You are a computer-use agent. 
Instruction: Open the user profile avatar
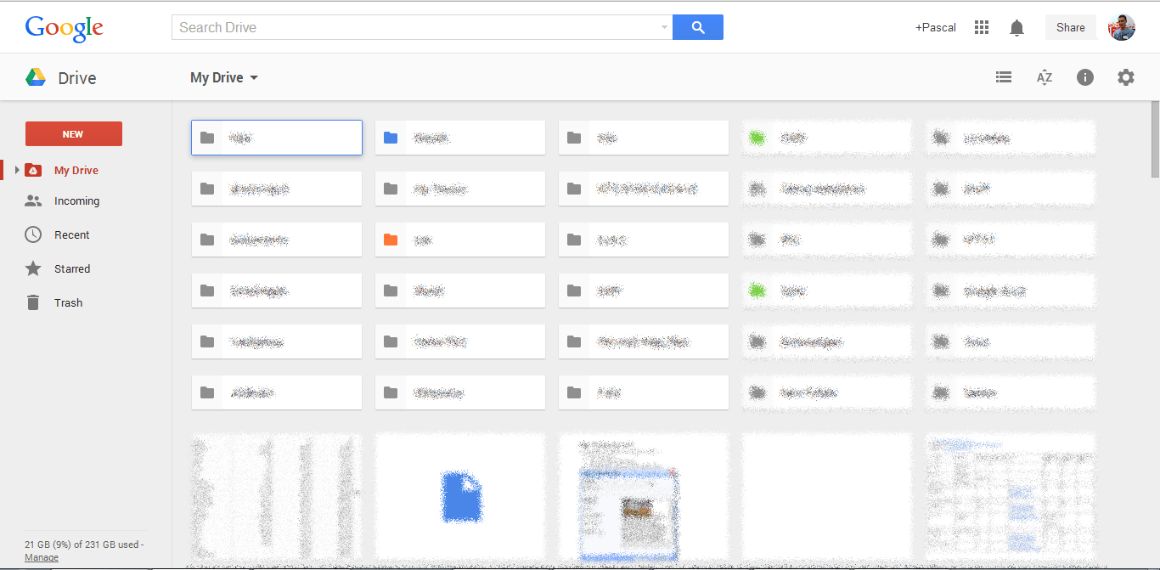(1122, 27)
